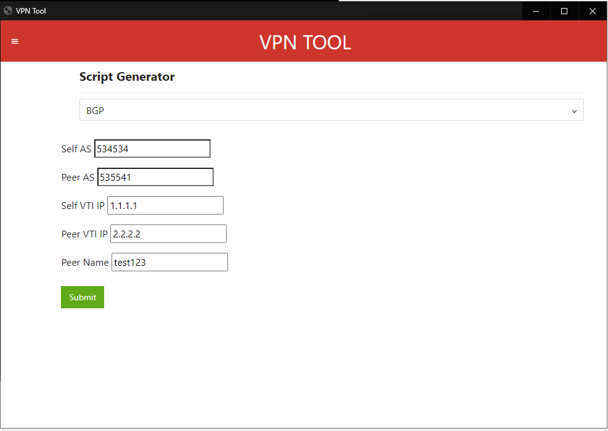Click the Peer VTI IP field showing 2.2.2.2
The width and height of the screenshot is (608, 431).
point(168,234)
